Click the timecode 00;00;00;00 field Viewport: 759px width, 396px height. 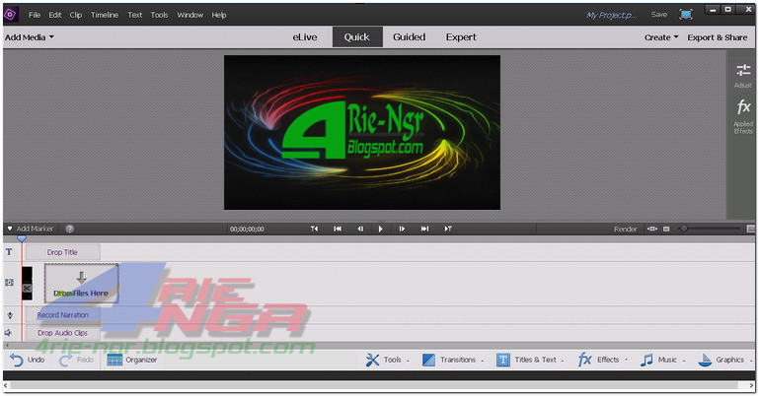tap(247, 229)
